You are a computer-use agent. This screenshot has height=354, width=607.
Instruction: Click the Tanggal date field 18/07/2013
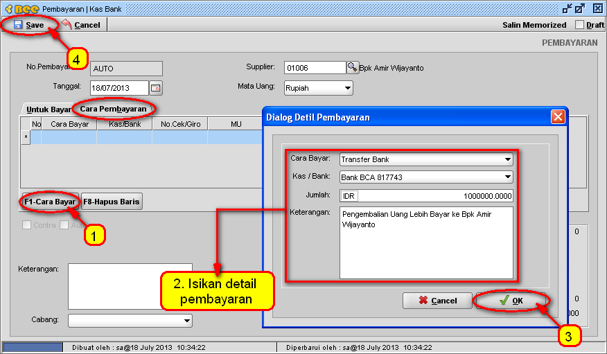click(x=119, y=88)
